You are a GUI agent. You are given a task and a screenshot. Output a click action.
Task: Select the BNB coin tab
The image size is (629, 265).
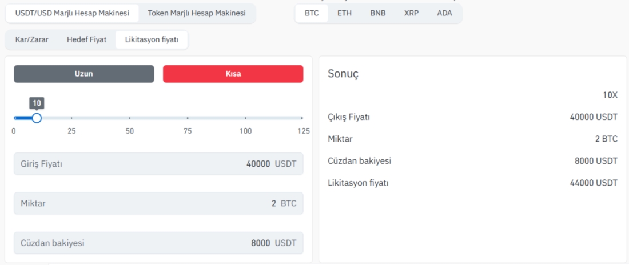pos(378,13)
